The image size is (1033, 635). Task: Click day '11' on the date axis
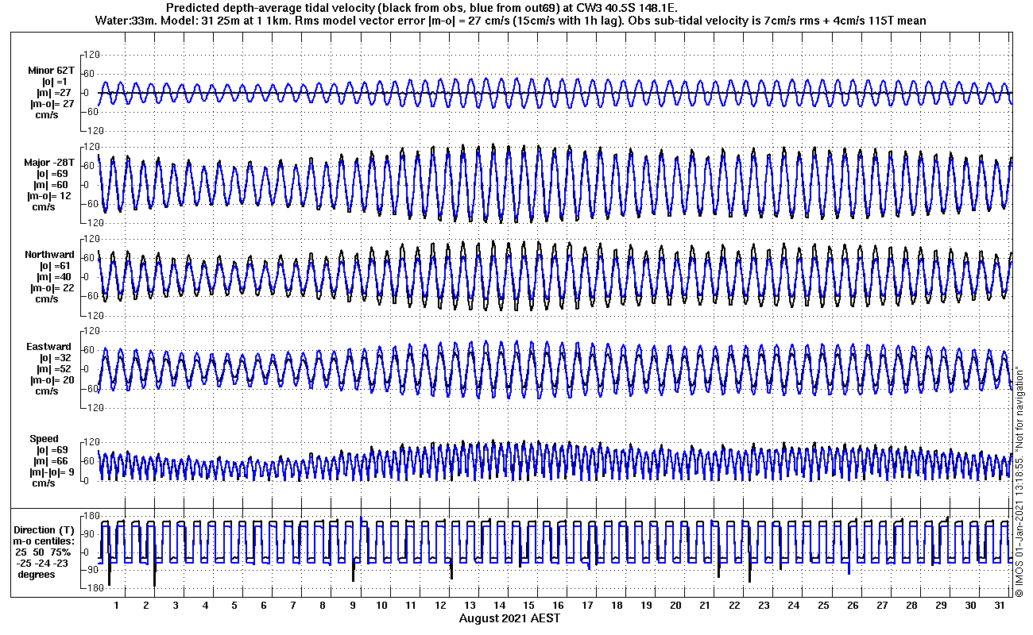pyautogui.click(x=410, y=605)
